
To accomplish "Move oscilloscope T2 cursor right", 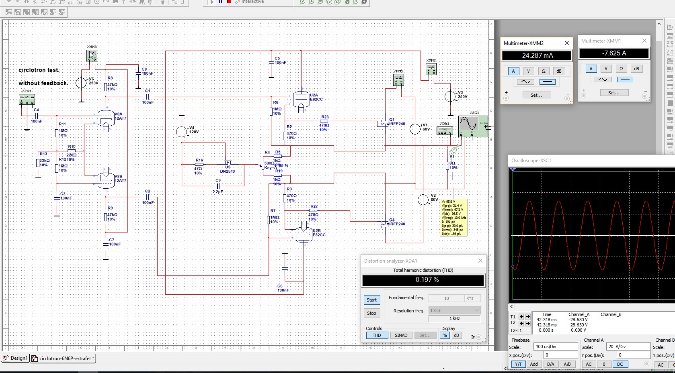I will pos(527,323).
